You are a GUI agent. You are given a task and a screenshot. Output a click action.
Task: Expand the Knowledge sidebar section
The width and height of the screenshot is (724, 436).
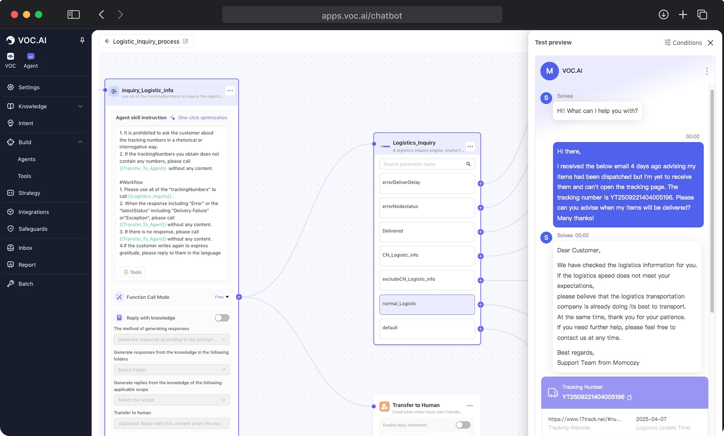tap(80, 106)
